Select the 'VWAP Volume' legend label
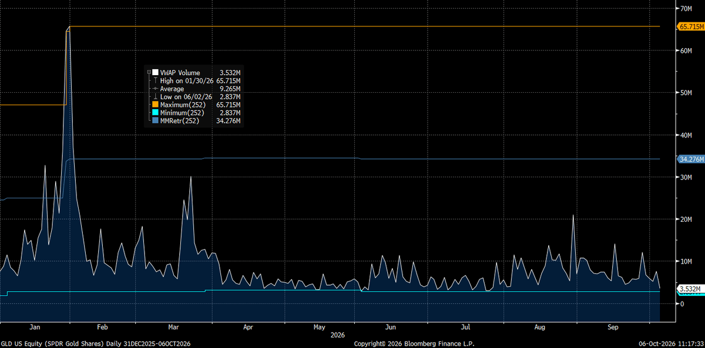 pos(180,72)
